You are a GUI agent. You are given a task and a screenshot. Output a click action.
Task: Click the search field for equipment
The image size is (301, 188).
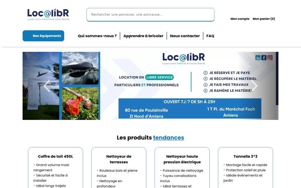(150, 15)
